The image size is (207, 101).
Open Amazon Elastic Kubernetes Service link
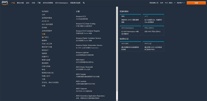coord(89,45)
